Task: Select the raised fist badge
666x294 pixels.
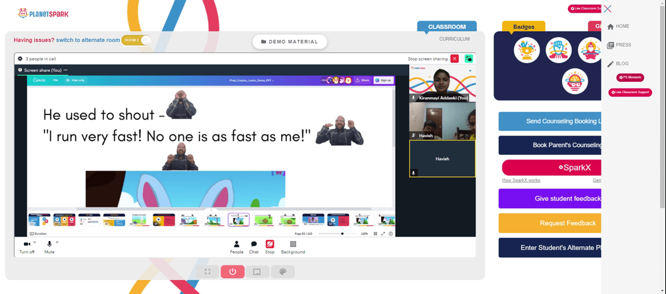Action: click(x=559, y=50)
